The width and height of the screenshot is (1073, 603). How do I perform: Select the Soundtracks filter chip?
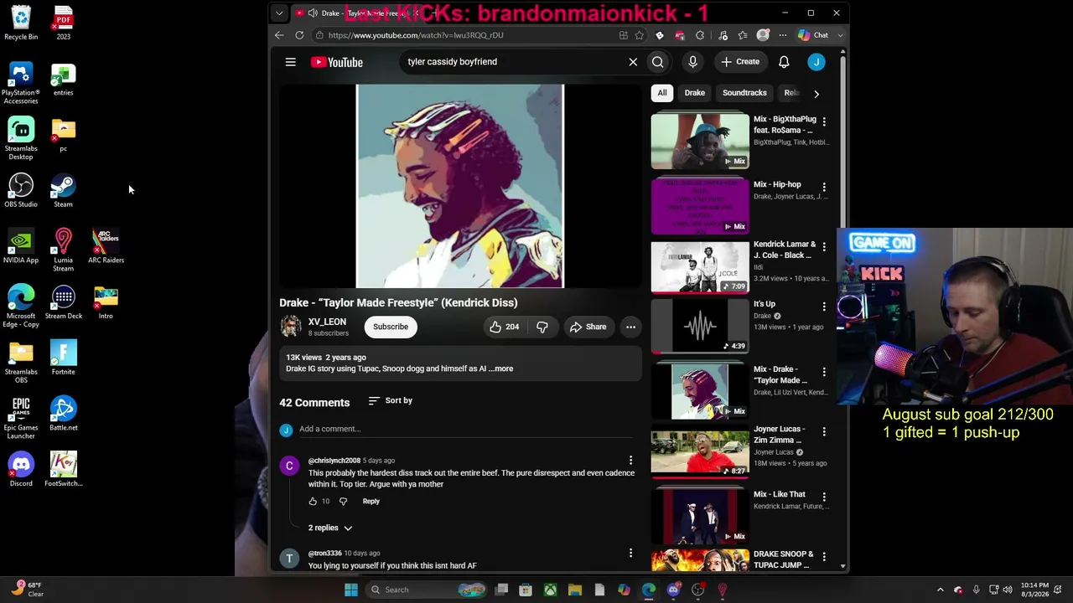744,93
